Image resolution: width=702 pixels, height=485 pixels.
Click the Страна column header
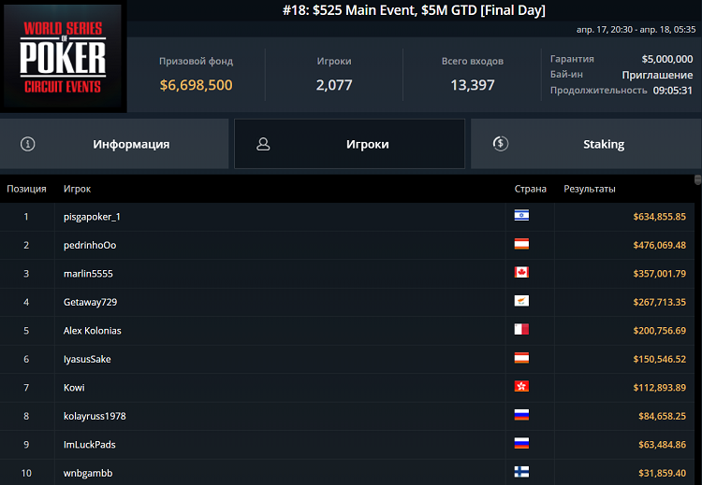[530, 189]
